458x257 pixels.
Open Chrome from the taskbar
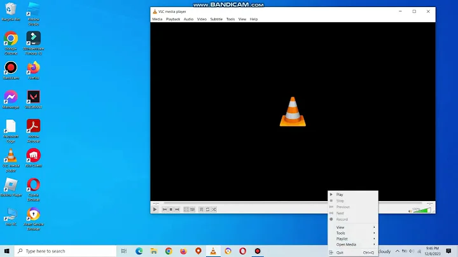click(x=169, y=251)
